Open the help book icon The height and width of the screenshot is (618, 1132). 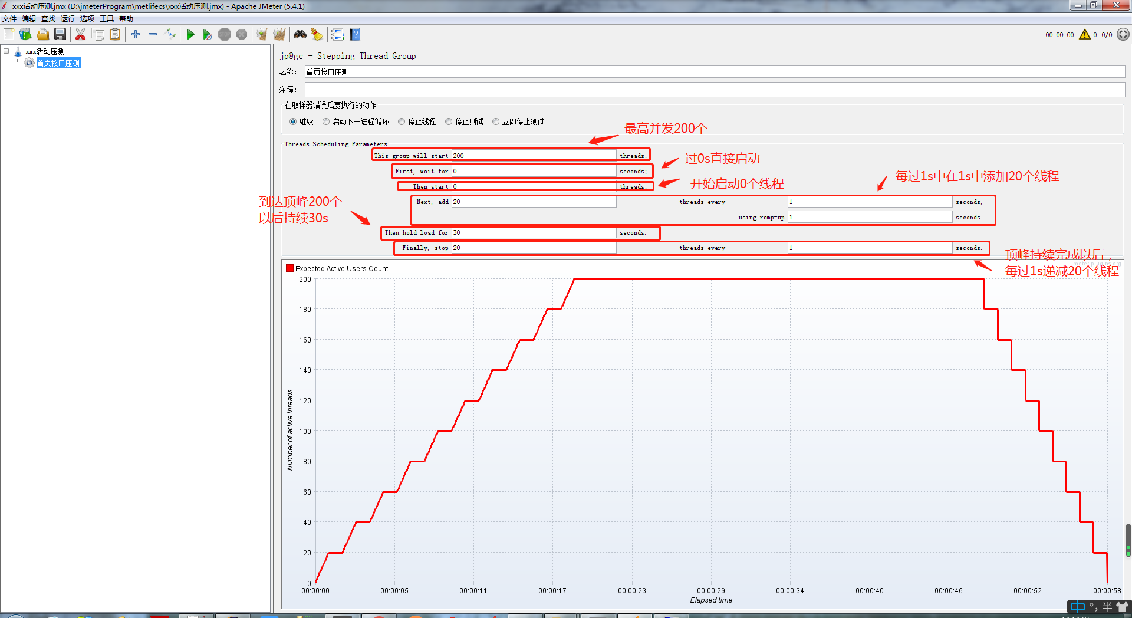click(x=354, y=34)
